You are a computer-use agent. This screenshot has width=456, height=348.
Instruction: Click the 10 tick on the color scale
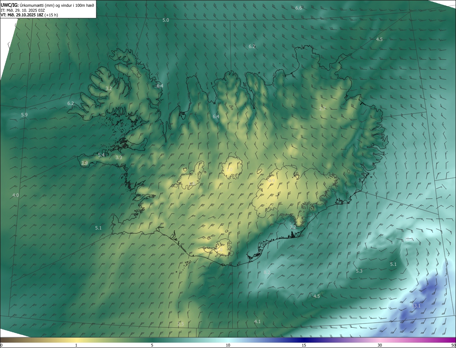tap(228, 345)
